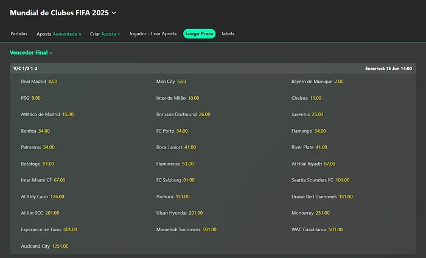This screenshot has width=426, height=258.
Task: Pick River Plate at 41.00
Action: 309,147
